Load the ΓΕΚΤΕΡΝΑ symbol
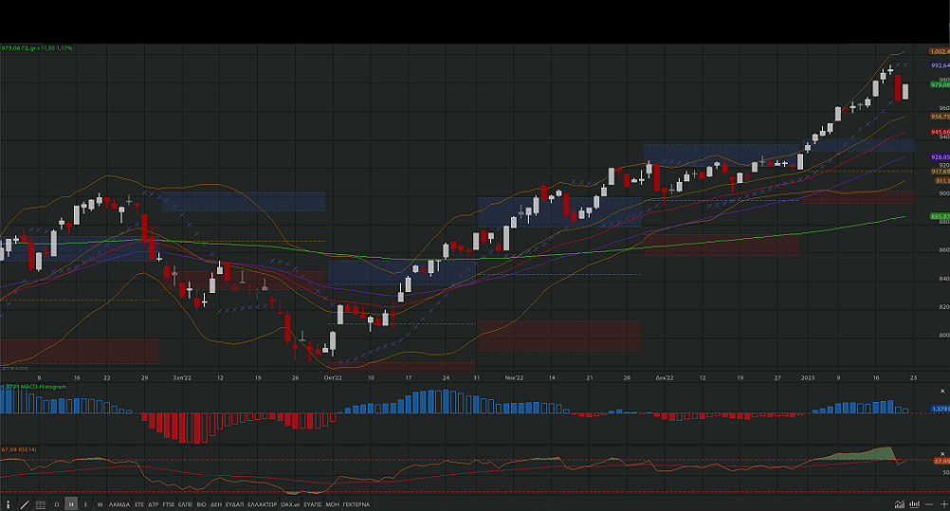The width and height of the screenshot is (950, 511). pyautogui.click(x=356, y=504)
